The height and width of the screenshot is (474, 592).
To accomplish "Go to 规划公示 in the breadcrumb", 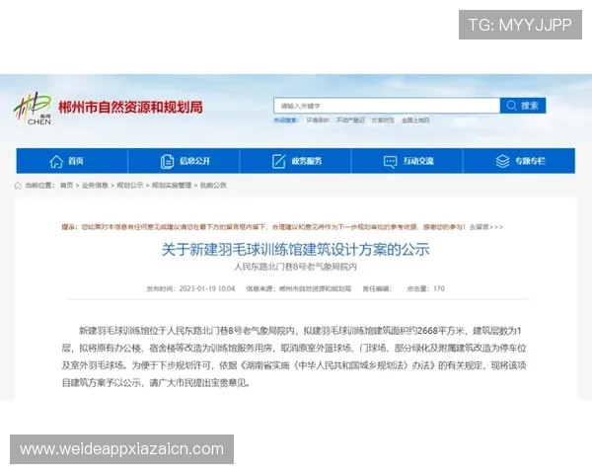I will pyautogui.click(x=130, y=186).
